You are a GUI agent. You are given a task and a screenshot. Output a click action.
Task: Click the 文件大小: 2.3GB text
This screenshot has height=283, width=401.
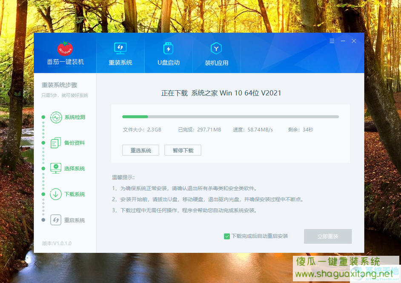pyautogui.click(x=142, y=130)
